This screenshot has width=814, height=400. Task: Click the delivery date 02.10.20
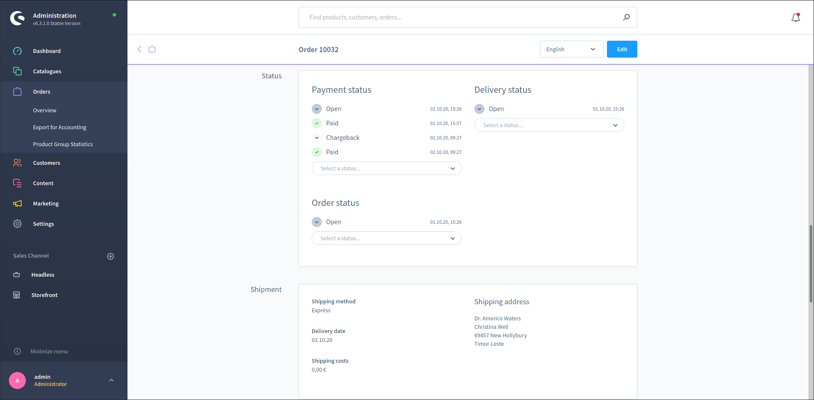pos(322,340)
